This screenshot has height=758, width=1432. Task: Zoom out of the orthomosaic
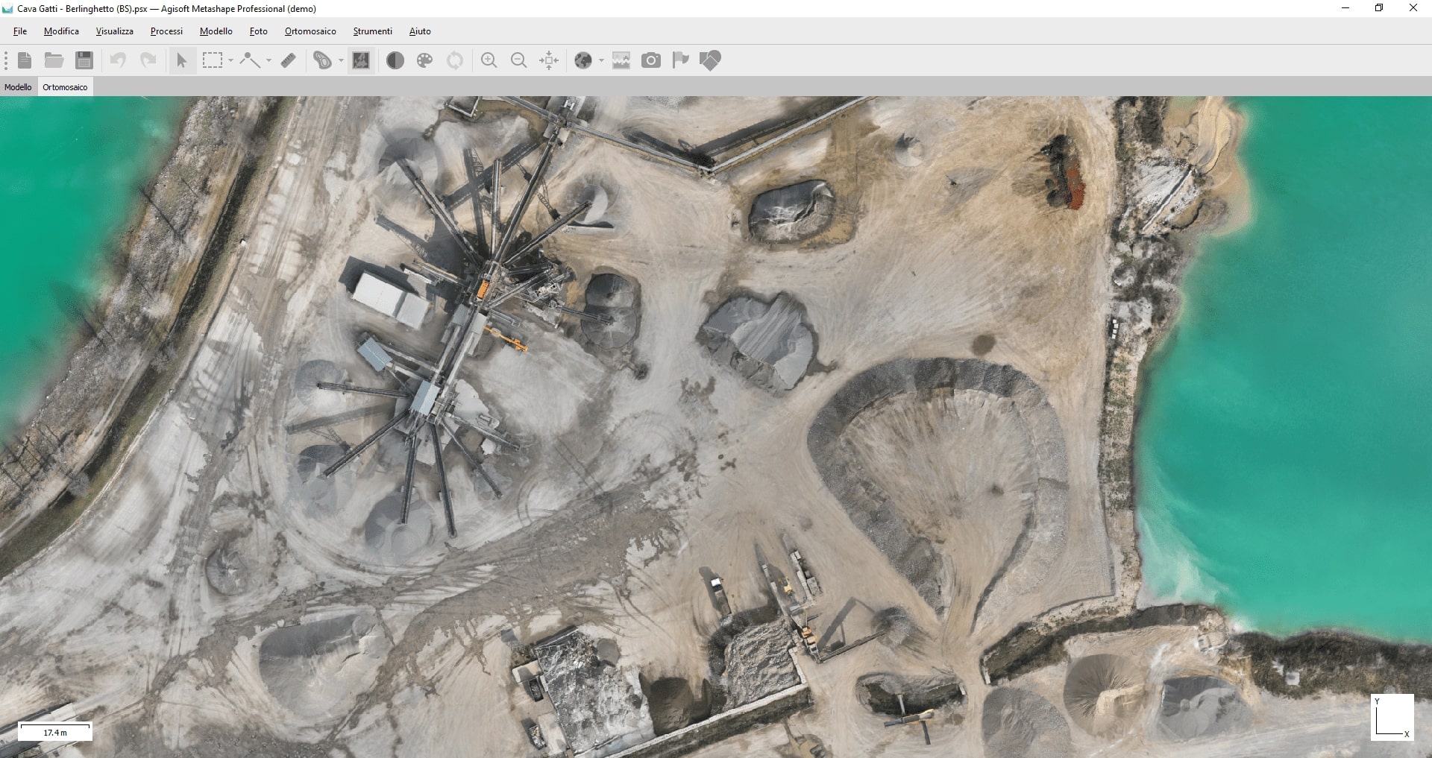click(x=519, y=60)
